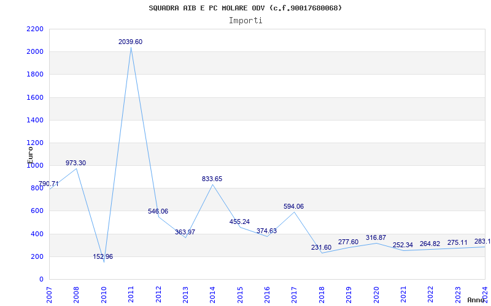The height and width of the screenshot is (306, 491).
Task: Click the x-axis year 2011
Action: (131, 295)
